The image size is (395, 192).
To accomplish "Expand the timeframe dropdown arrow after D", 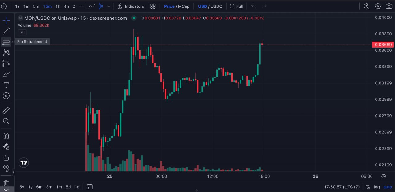I will [81, 6].
